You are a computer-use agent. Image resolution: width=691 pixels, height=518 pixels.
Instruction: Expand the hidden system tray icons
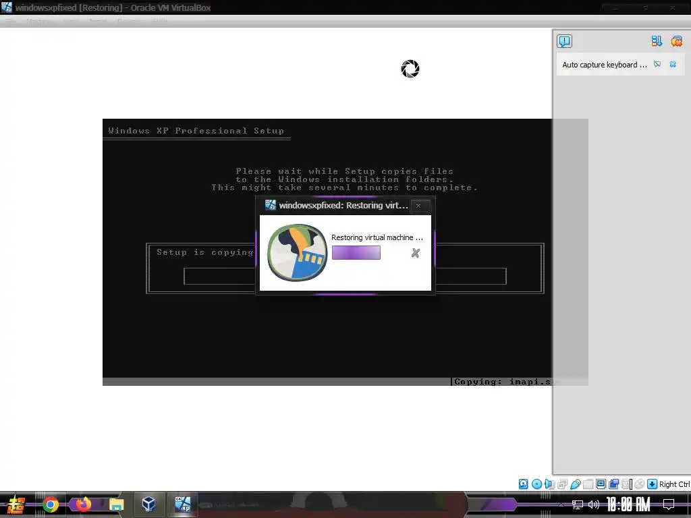[x=561, y=505]
